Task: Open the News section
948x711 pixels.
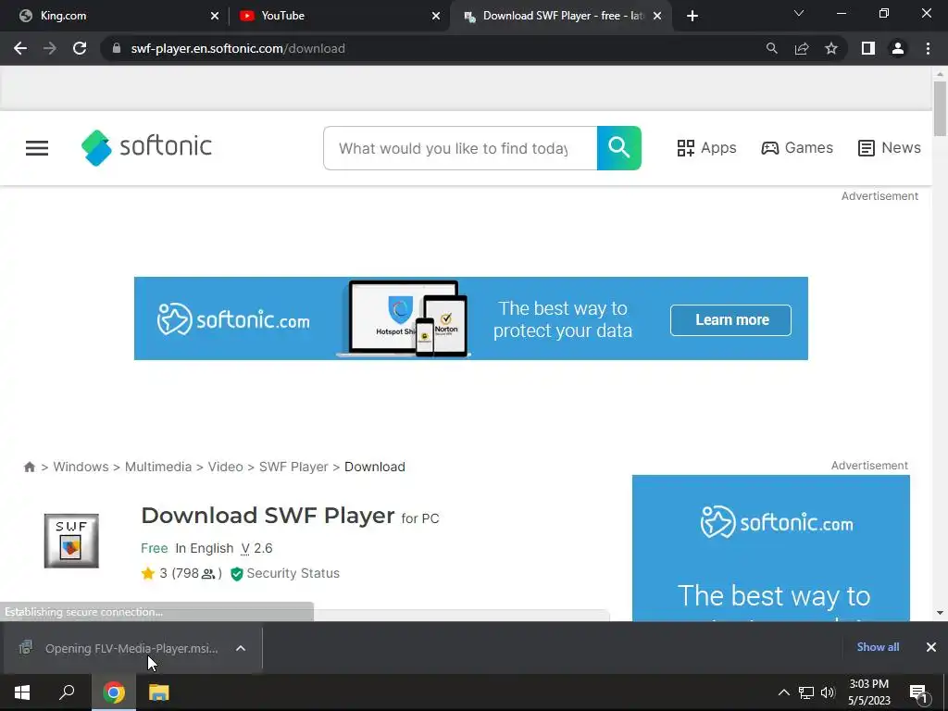Action: pos(890,147)
